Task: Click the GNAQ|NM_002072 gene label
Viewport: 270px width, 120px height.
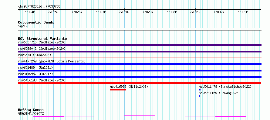Action: pos(31,113)
